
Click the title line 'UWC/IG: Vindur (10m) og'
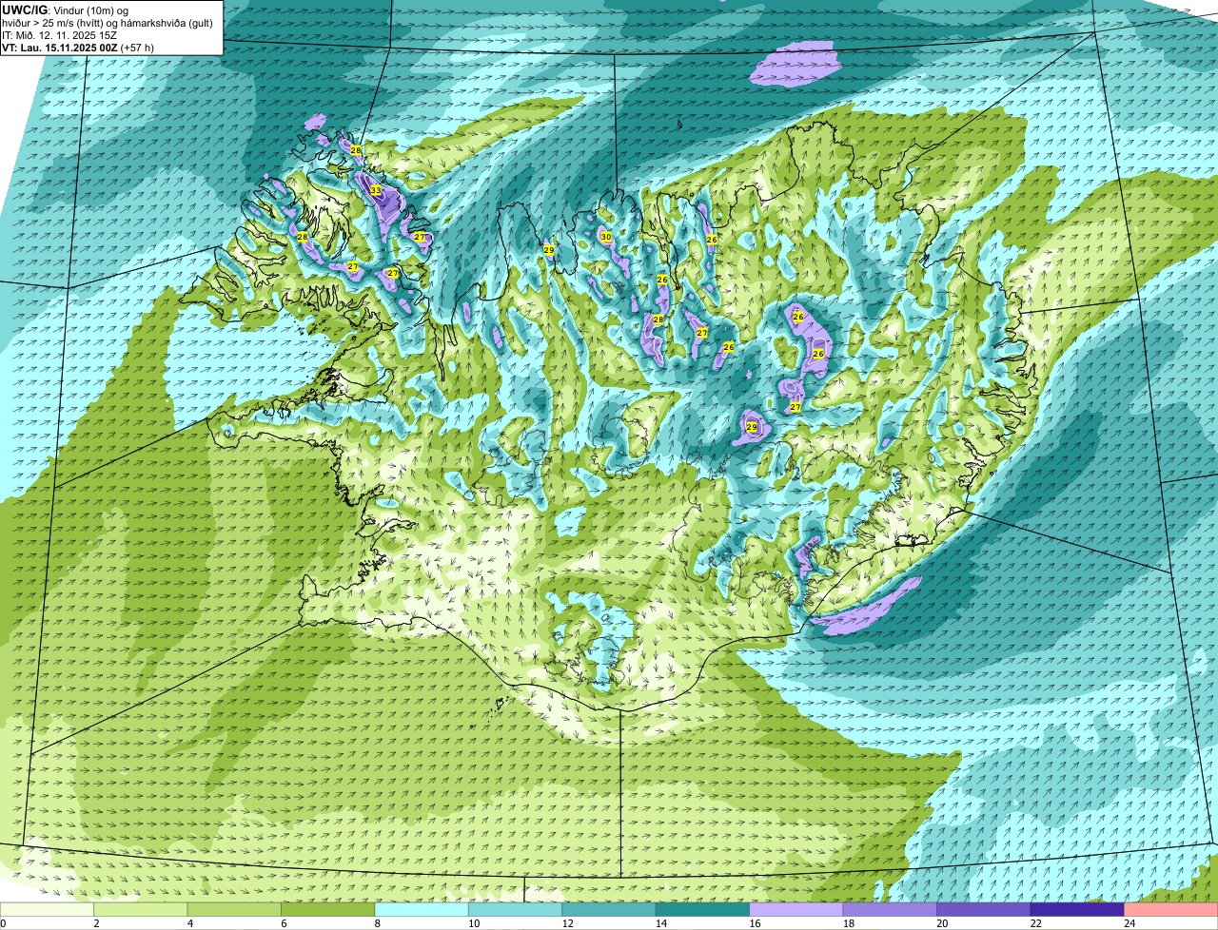[x=64, y=10]
